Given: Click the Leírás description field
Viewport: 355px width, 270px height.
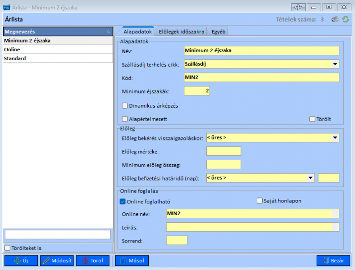Looking at the screenshot, I should (x=252, y=227).
